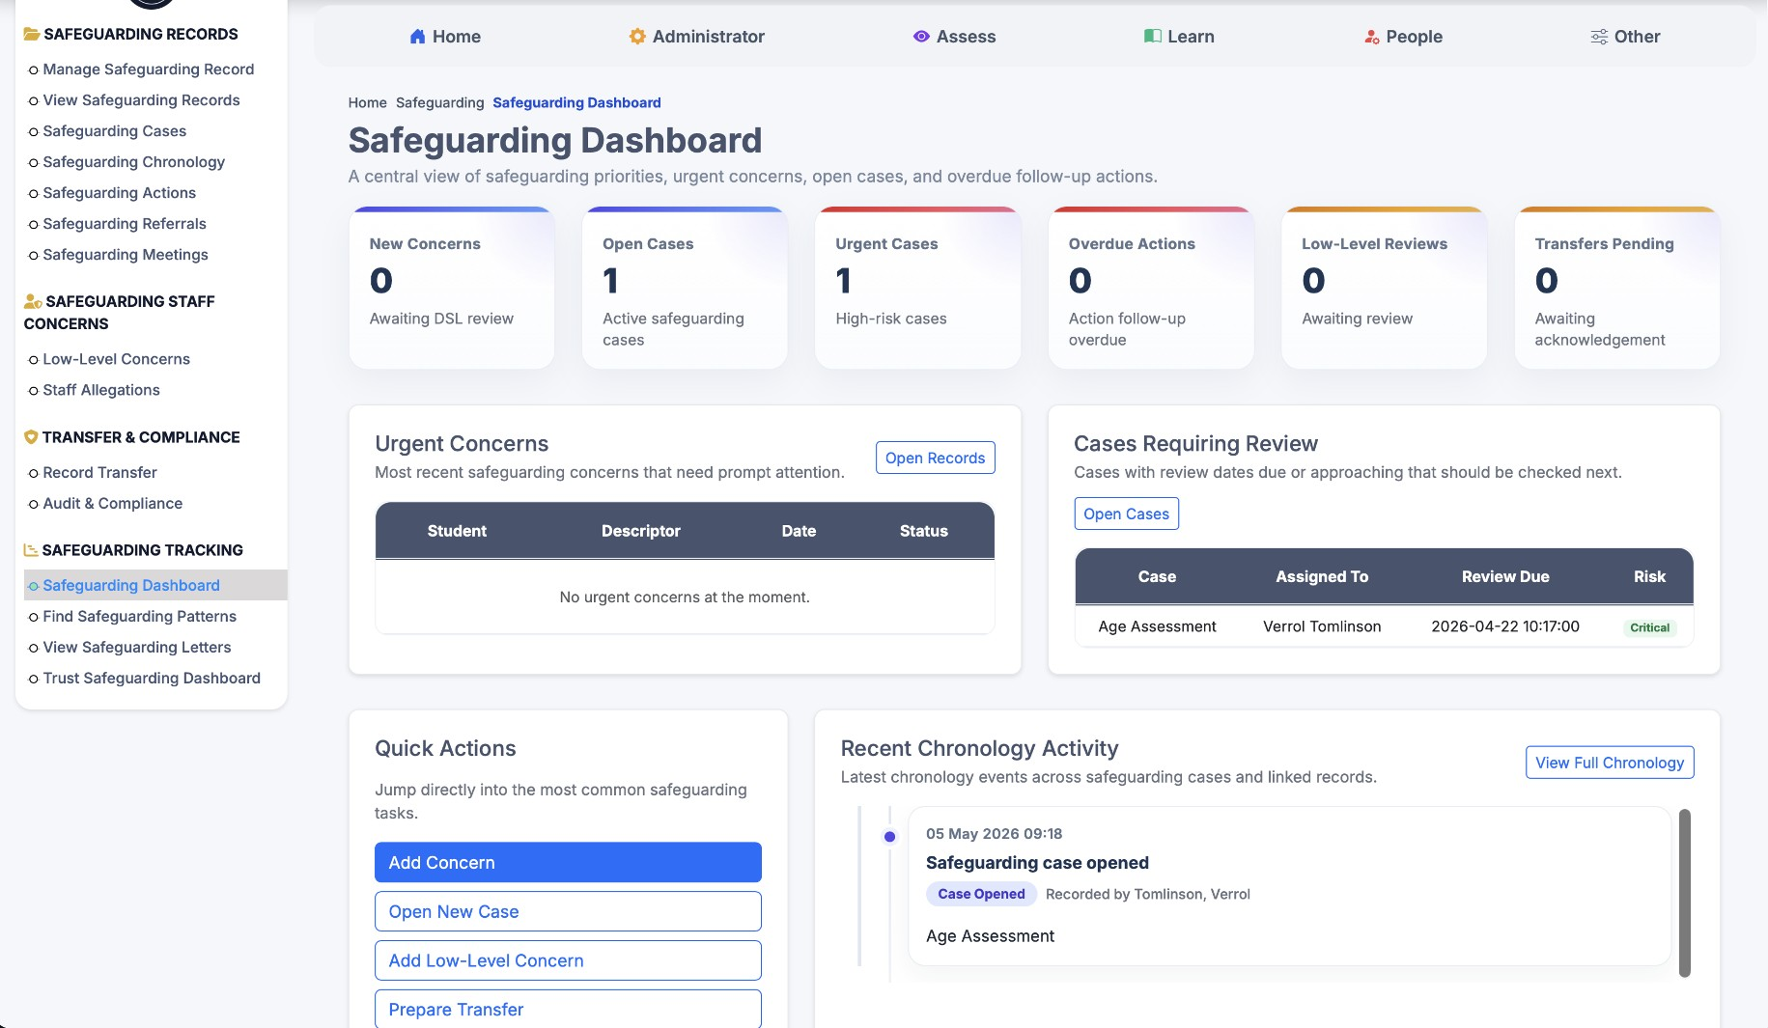Open Record Transfer in sidebar

click(x=99, y=472)
